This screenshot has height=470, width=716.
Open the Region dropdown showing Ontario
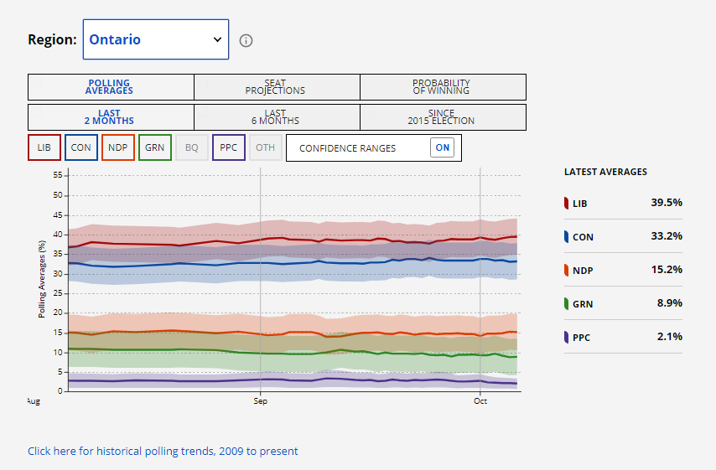[x=156, y=39]
